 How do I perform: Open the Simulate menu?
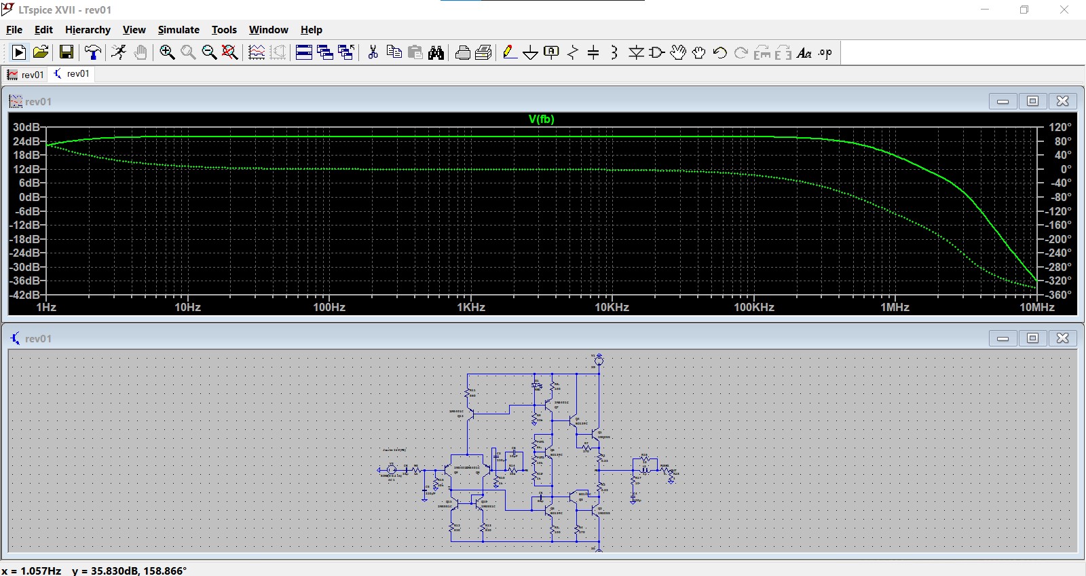coord(179,30)
